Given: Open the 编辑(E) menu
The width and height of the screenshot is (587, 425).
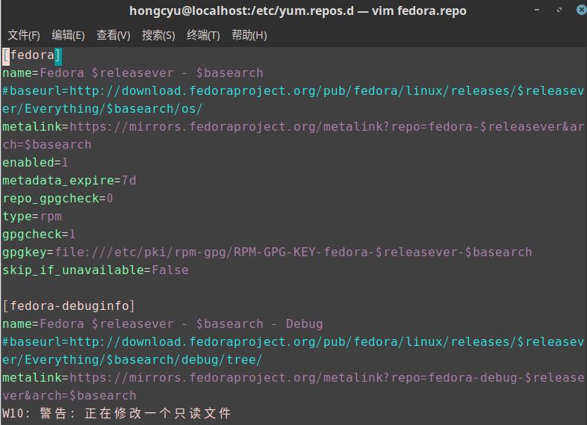Looking at the screenshot, I should [x=68, y=35].
